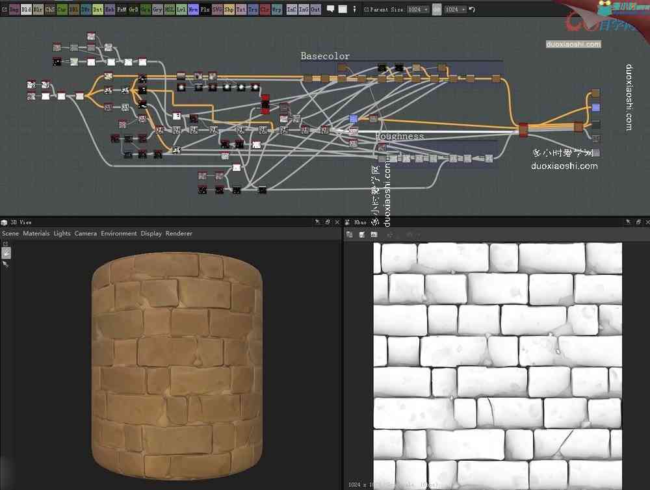Open the Camera menu in 3D View
This screenshot has width=650, height=490.
point(85,233)
